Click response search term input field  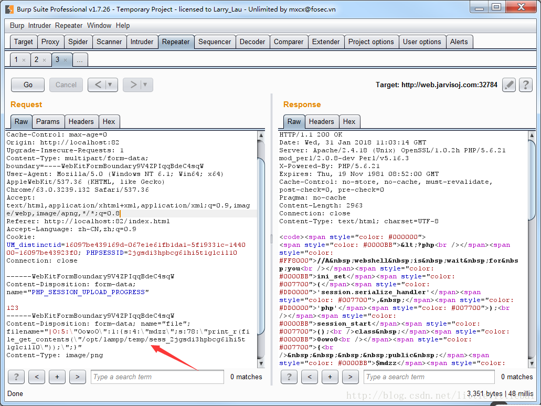(429, 377)
